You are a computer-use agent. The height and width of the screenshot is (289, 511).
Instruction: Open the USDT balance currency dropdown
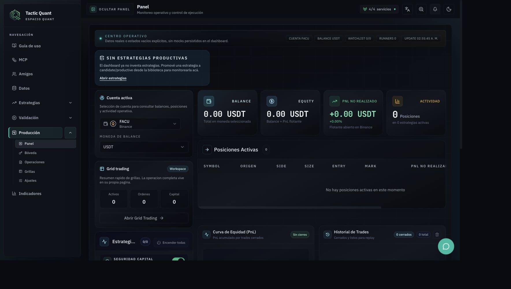[144, 147]
